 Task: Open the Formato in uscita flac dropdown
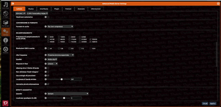tap(60, 26)
